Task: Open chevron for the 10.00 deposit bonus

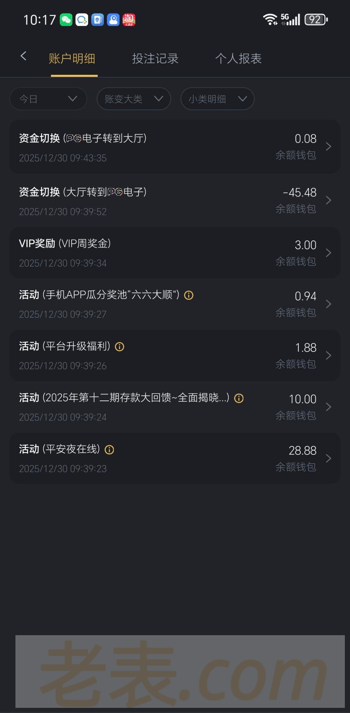Action: (328, 407)
